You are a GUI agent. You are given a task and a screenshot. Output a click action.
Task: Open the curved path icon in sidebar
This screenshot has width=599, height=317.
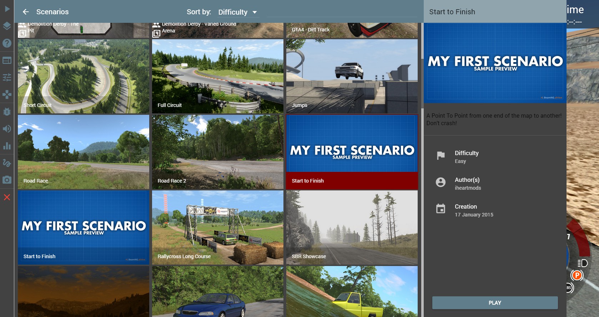coord(7,163)
